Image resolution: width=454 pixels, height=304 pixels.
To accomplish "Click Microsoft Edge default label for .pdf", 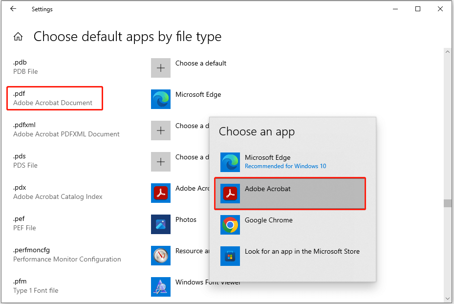I will (x=198, y=95).
